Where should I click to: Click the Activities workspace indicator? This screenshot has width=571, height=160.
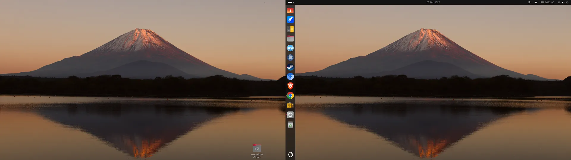coord(291,2)
